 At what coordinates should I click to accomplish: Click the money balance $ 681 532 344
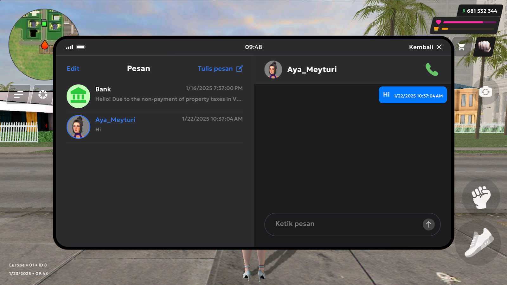[480, 11]
